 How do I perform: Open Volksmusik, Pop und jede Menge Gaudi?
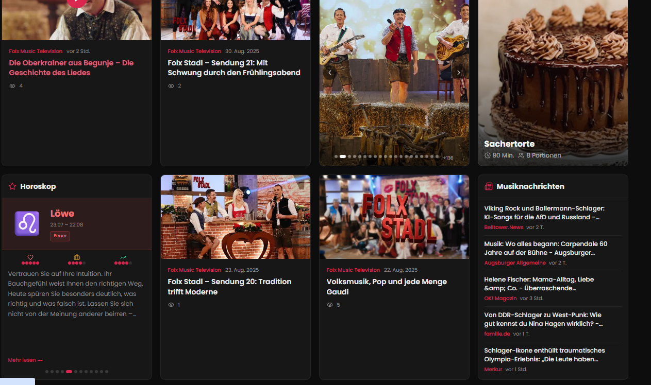coord(387,287)
